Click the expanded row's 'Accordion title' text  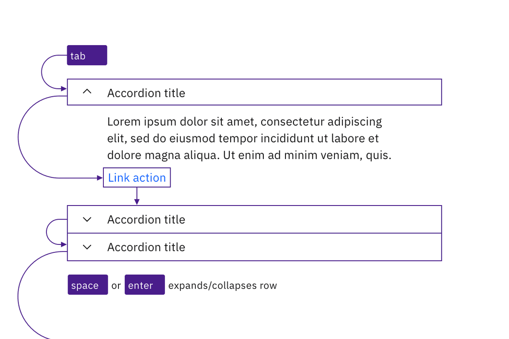146,93
